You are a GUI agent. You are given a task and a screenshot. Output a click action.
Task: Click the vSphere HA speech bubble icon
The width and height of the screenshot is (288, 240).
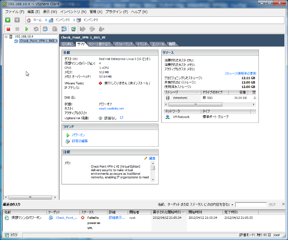click(x=121, y=118)
